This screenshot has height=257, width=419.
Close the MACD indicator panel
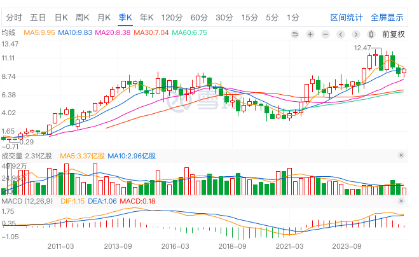(401, 201)
